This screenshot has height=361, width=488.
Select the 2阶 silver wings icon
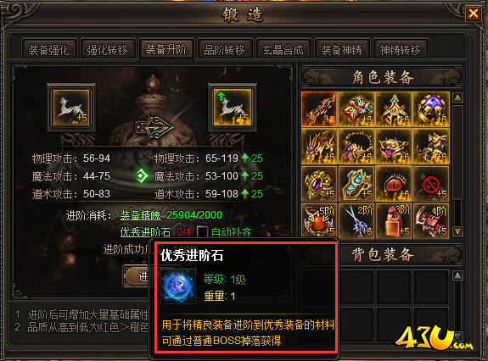pyautogui.click(x=356, y=221)
